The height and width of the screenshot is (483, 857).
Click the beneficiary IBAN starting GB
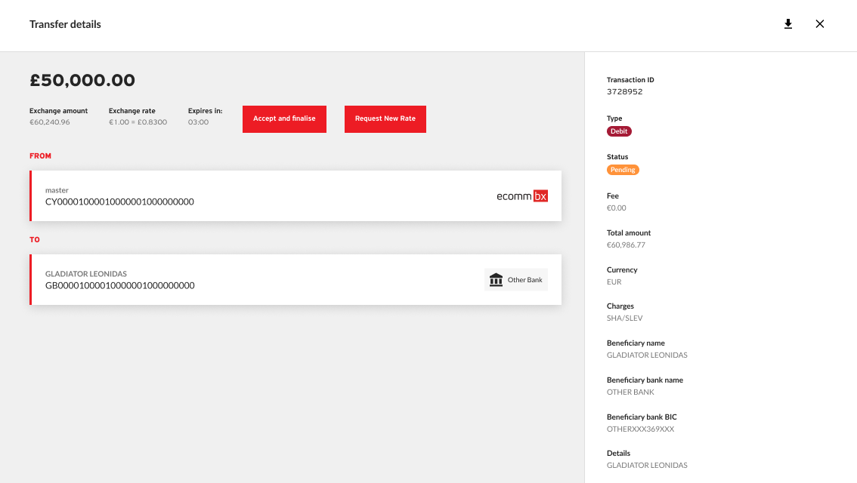tap(119, 285)
